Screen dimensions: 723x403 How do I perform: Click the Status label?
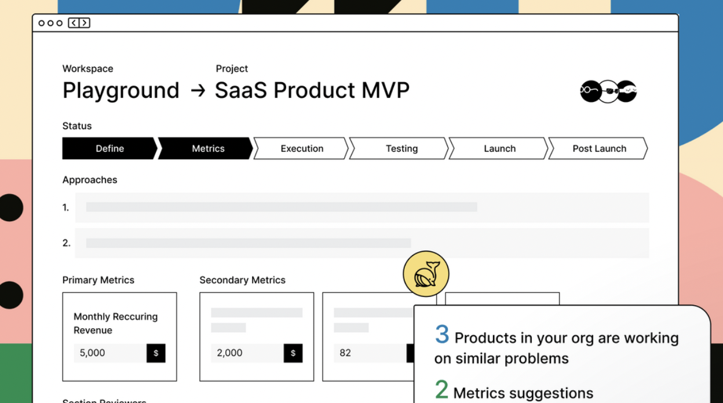click(77, 126)
